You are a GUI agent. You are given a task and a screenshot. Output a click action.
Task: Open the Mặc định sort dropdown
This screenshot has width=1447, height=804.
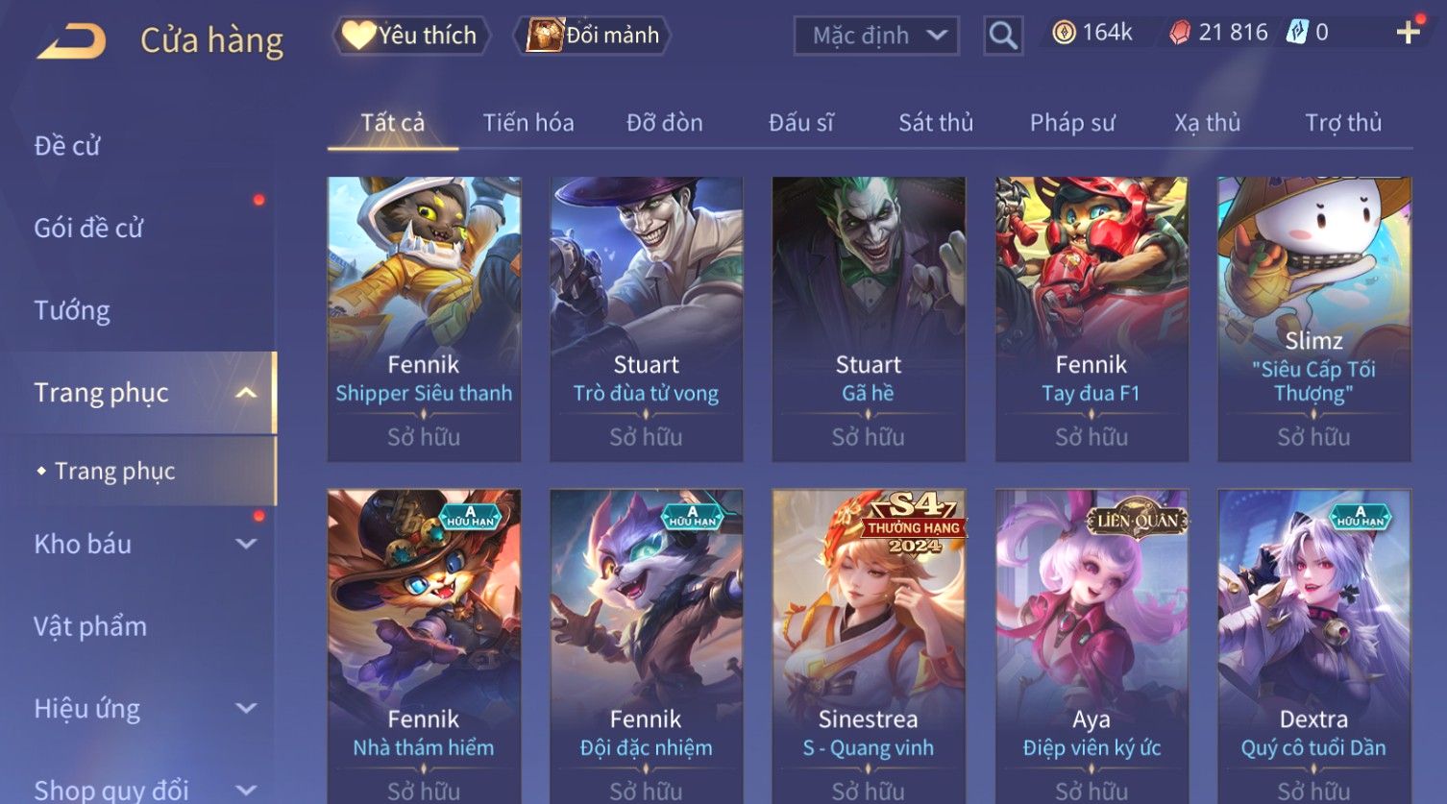[x=876, y=36]
